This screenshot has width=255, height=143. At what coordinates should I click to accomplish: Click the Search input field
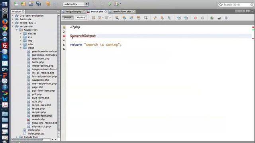pos(236,4)
